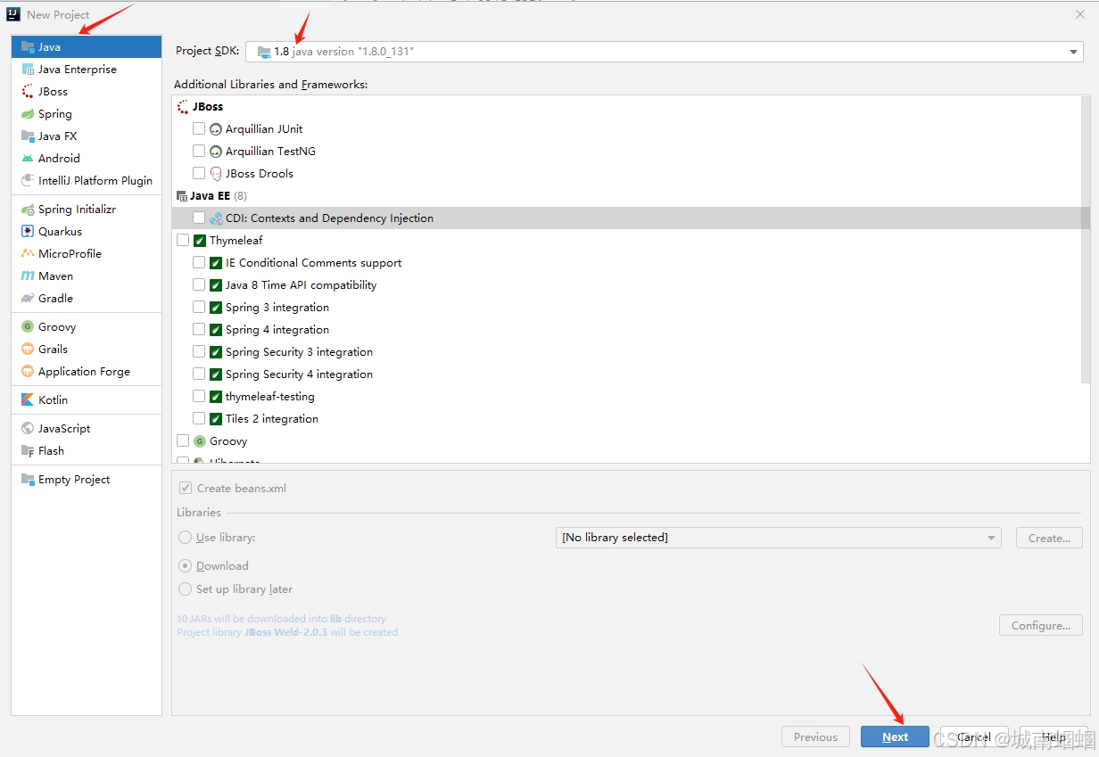Image resolution: width=1099 pixels, height=757 pixels.
Task: Click the Java EE group icon
Action: tap(183, 195)
